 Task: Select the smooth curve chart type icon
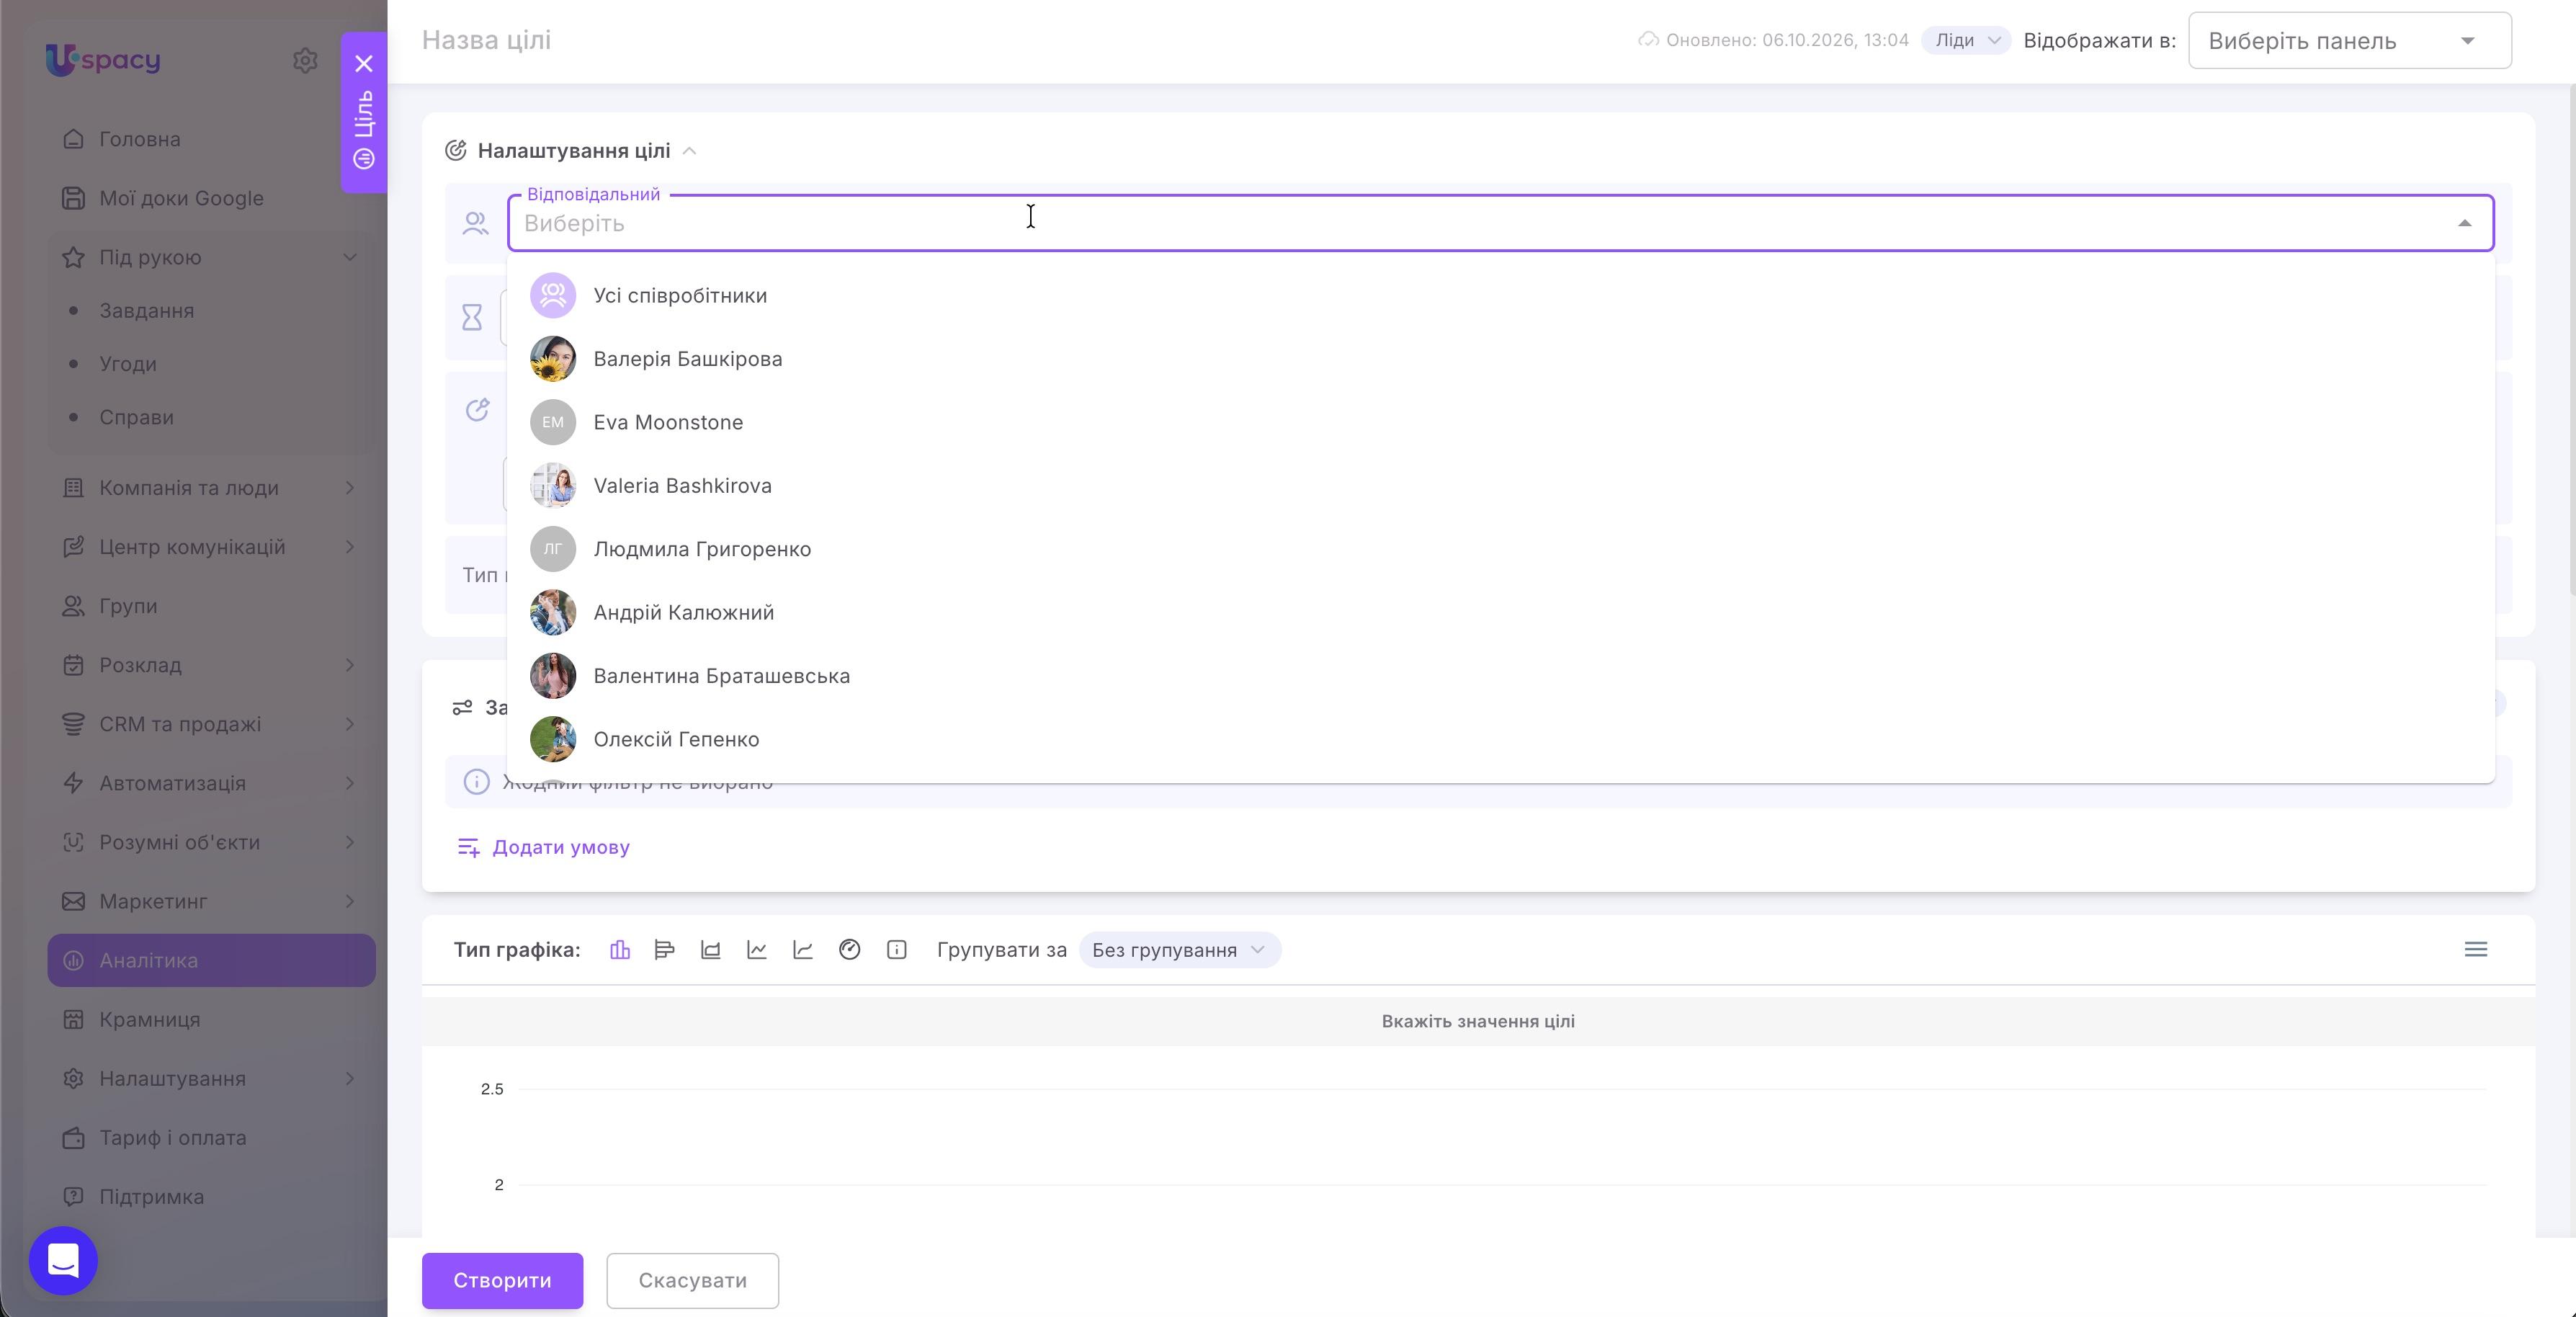point(803,950)
